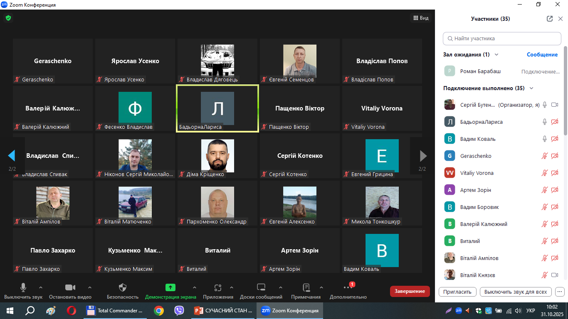Click the red Завершение button
Screen dimensions: 568x319
[x=410, y=291]
